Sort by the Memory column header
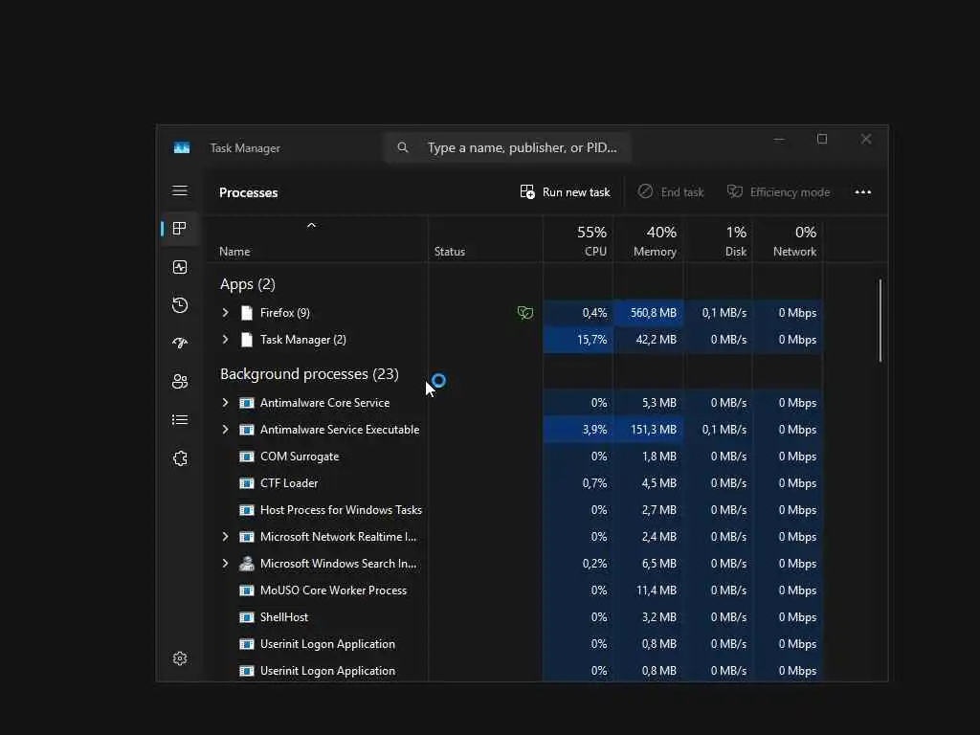The image size is (980, 735). (x=649, y=240)
